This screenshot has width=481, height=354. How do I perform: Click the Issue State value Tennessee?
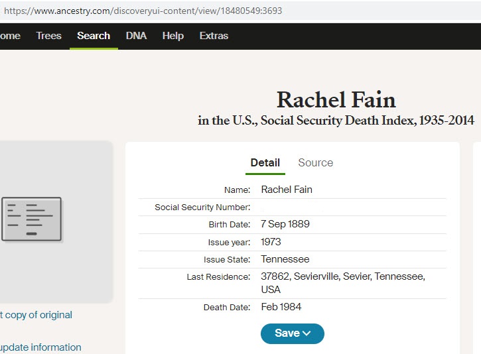(285, 259)
